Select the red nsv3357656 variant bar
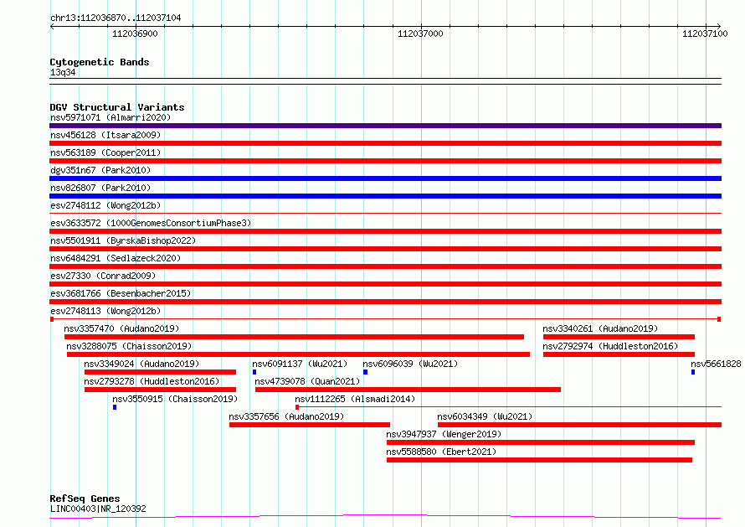Viewport: 745px width, 527px height. pyautogui.click(x=310, y=425)
